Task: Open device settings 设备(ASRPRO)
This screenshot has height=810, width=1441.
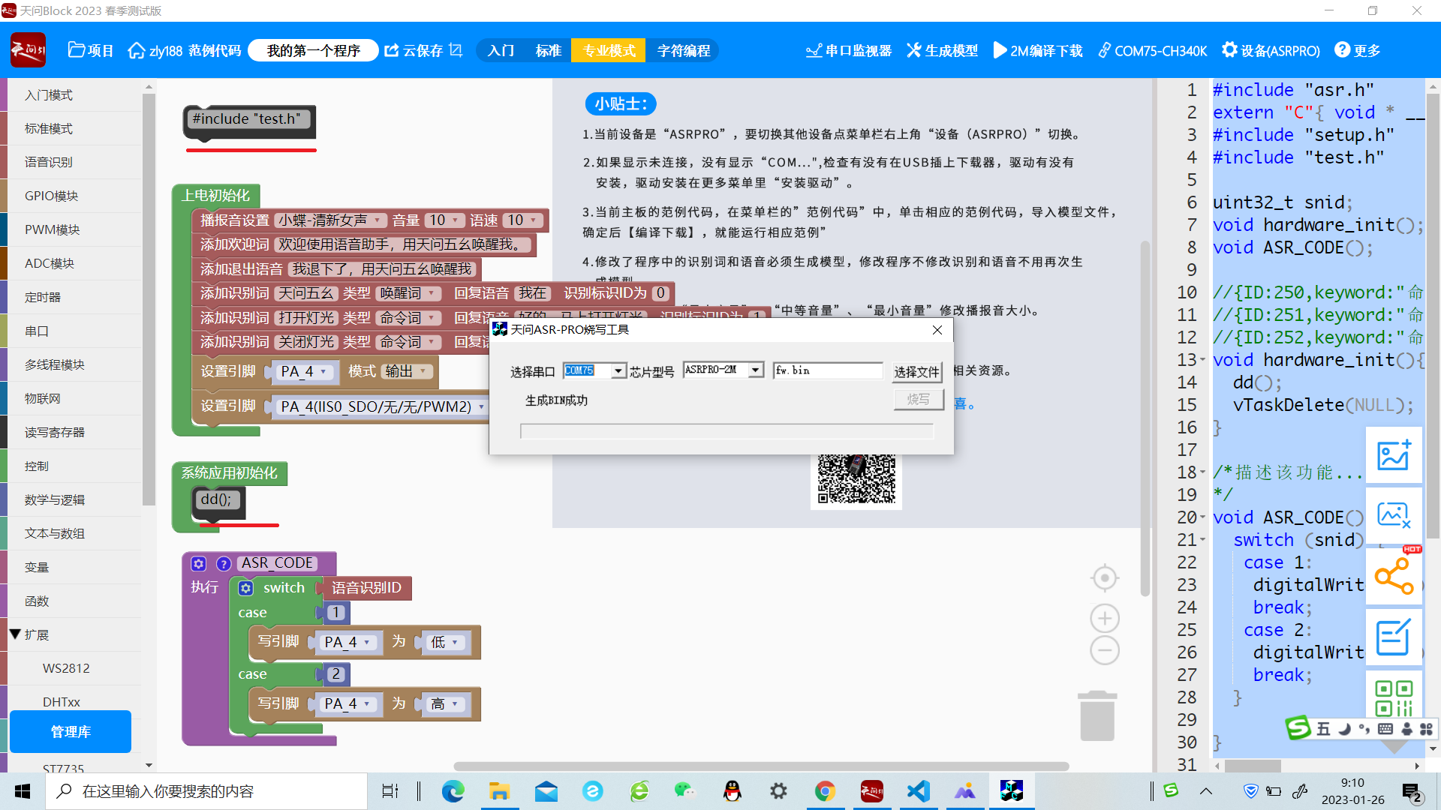Action: pos(1271,50)
